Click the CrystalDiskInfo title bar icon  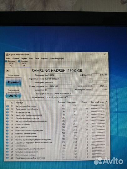(x=7, y=54)
